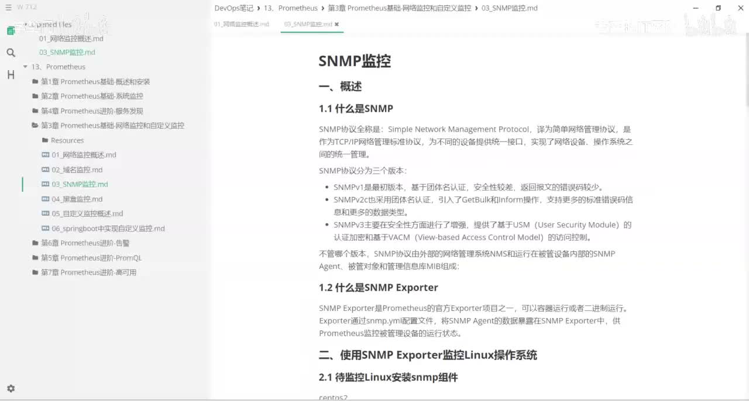Restore down the application window
The width and height of the screenshot is (749, 401).
click(718, 8)
